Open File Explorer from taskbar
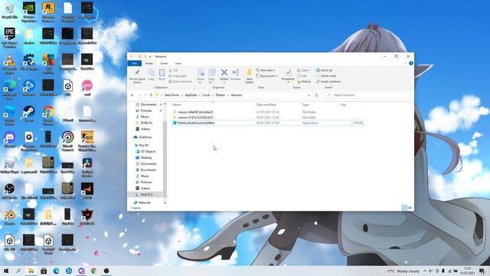Screen dimensions: 490x276 (x=31, y=271)
